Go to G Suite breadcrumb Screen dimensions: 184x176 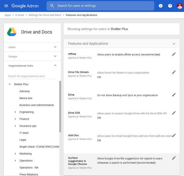20,15
